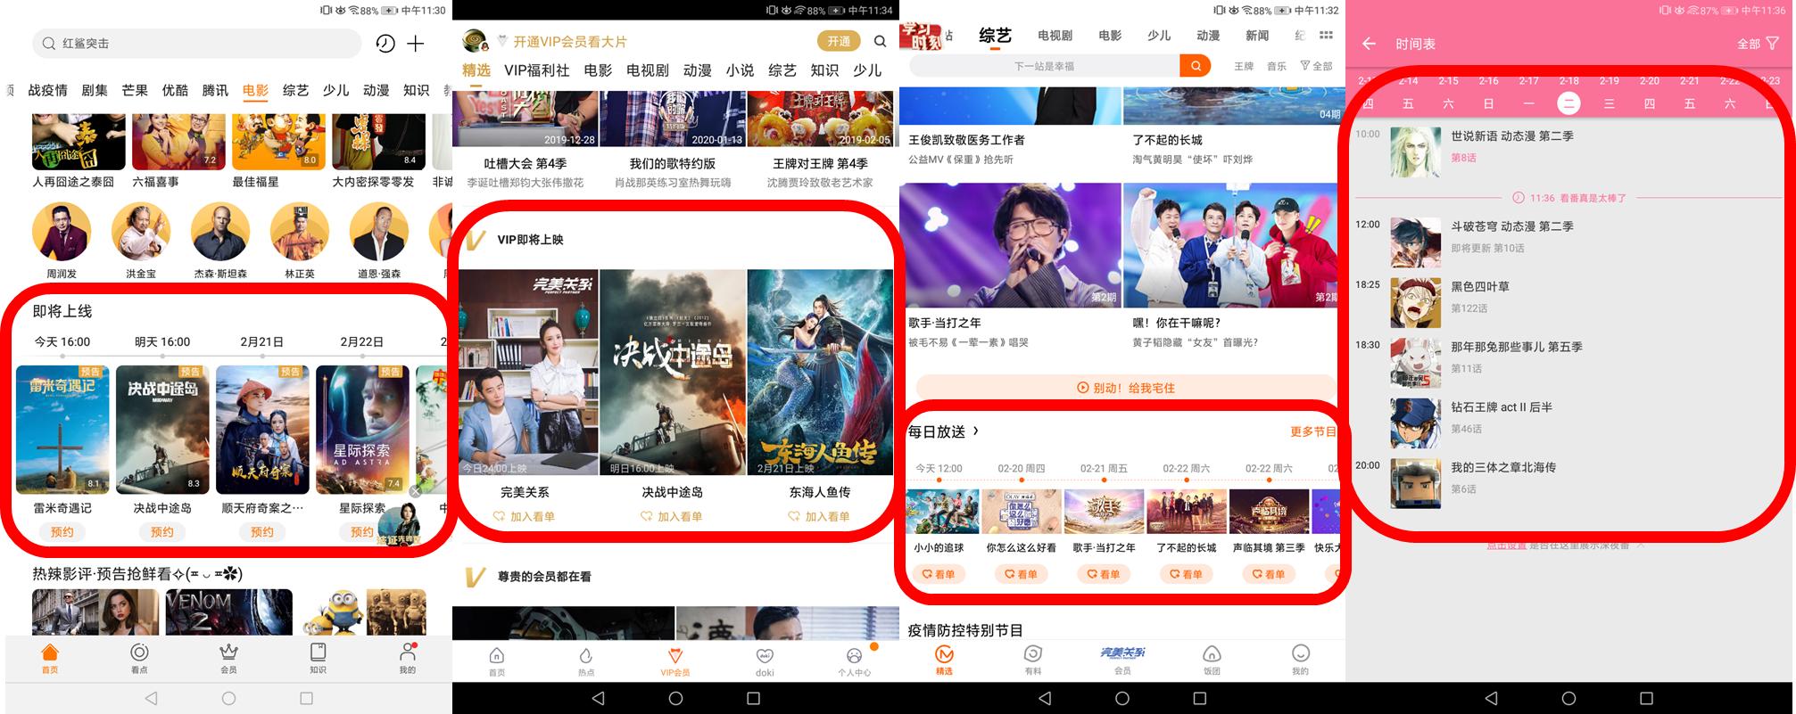Image resolution: width=1796 pixels, height=714 pixels.
Task: Toggle 看单 button under 你怎么这么好看
Action: coord(1021,574)
